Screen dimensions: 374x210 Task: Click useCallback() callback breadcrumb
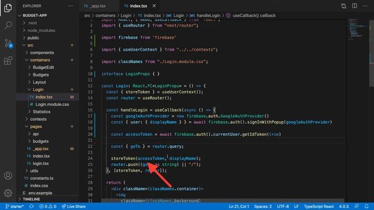254,16
